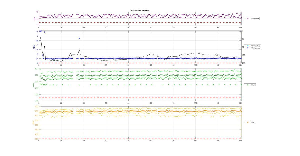Click the dark blue marker next to VBD apogee
This screenshot has height=156, width=300.
pyautogui.click(x=248, y=48)
